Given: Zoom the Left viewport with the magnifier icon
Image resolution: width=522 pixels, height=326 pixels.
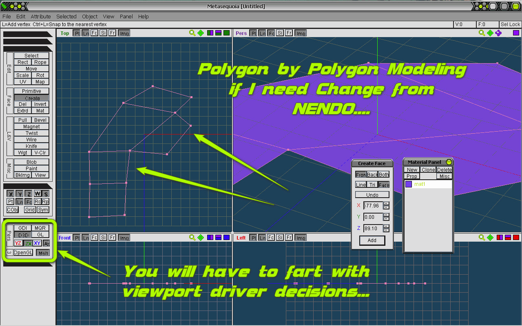Looking at the screenshot, I should pyautogui.click(x=482, y=237).
